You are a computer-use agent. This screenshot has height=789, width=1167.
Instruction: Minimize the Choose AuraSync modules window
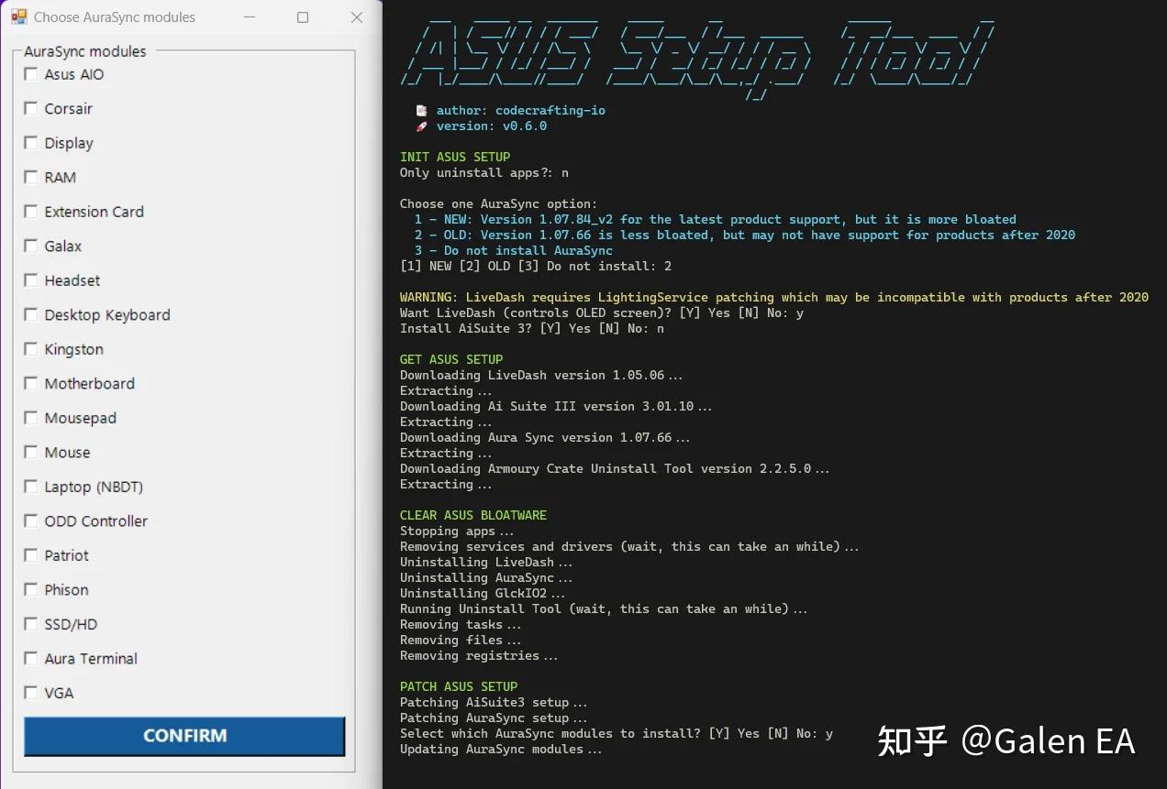(x=249, y=17)
